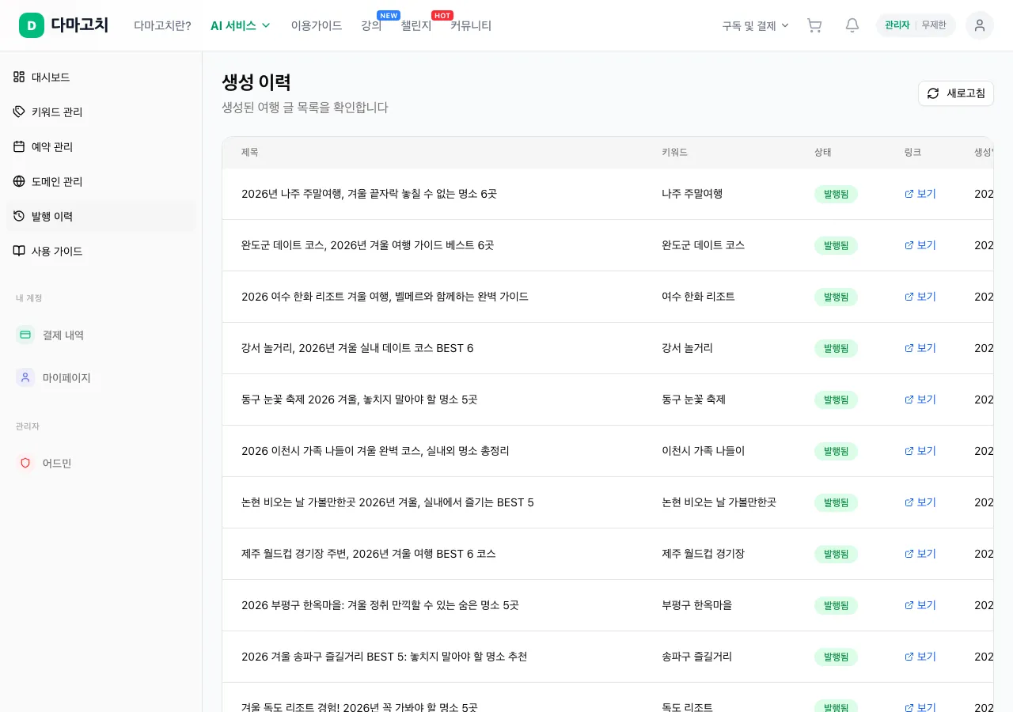Click 보기 link text for 강서 놀거리
The image size is (1013, 712).
coord(926,348)
